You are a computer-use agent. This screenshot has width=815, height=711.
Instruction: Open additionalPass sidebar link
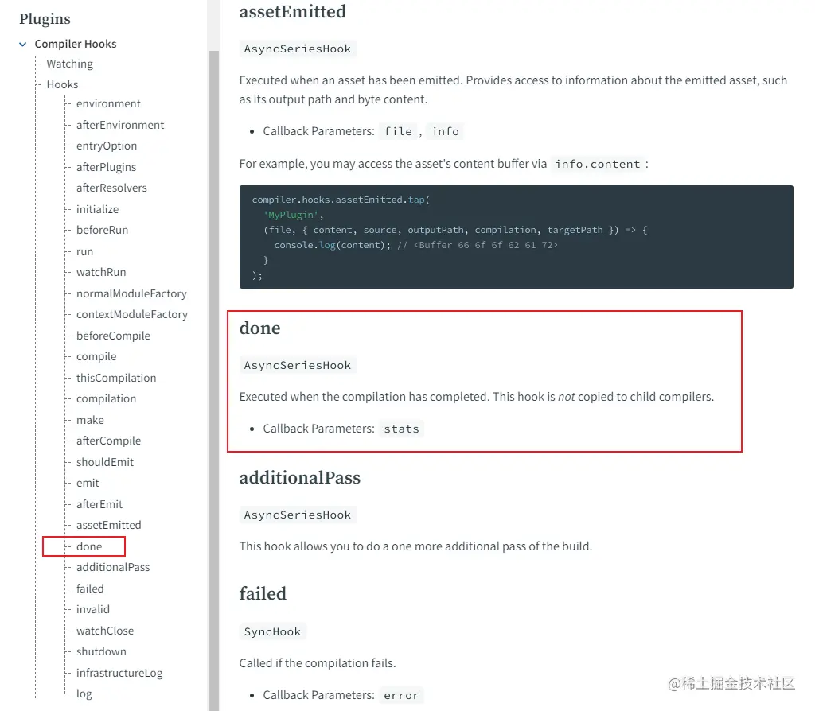(113, 567)
